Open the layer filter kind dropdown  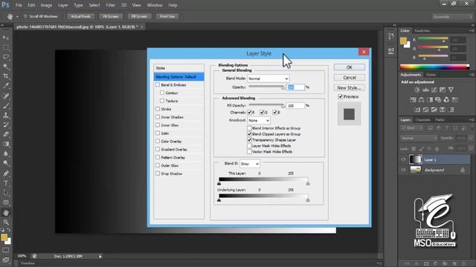(412, 128)
